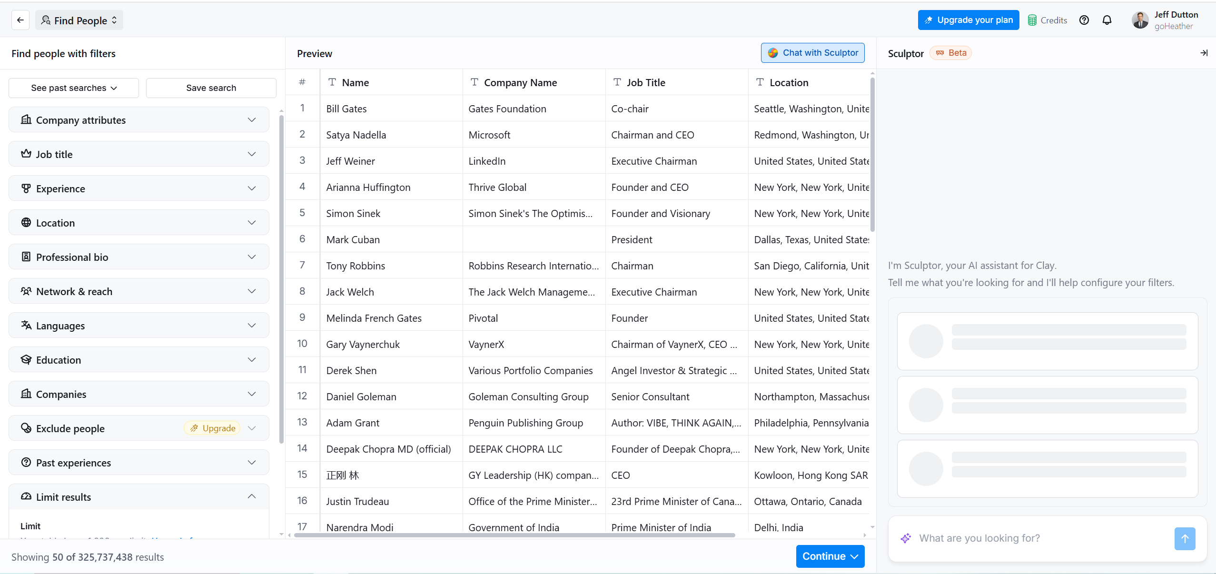Click the sparkle icon in chat box
The width and height of the screenshot is (1216, 574).
pos(905,538)
